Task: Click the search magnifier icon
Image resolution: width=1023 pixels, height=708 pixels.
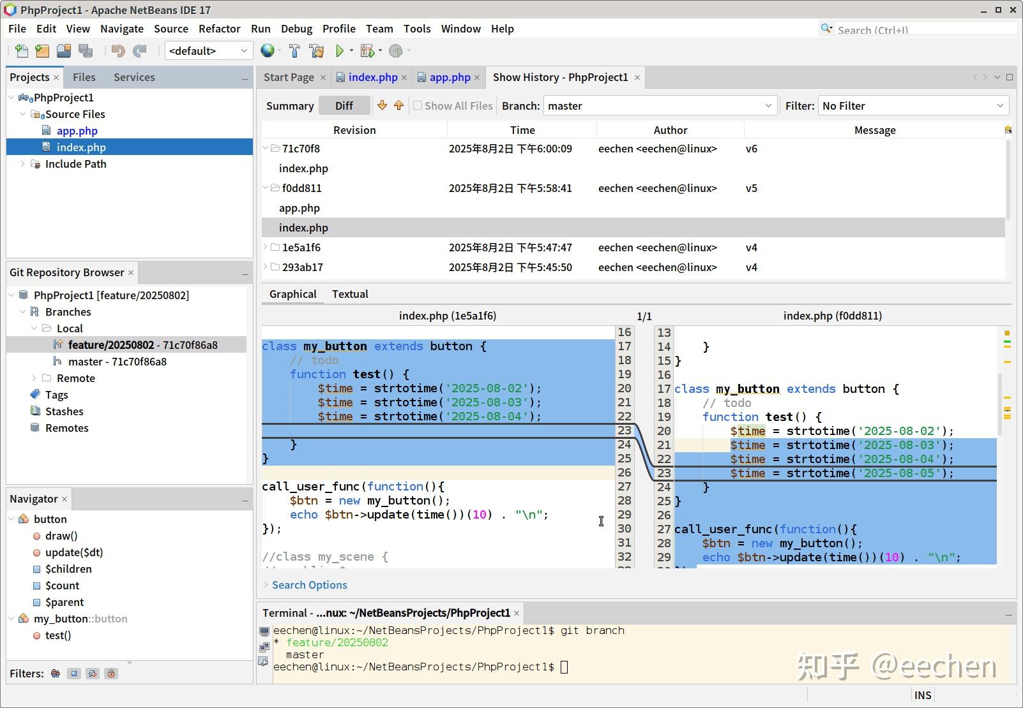Action: click(x=826, y=29)
